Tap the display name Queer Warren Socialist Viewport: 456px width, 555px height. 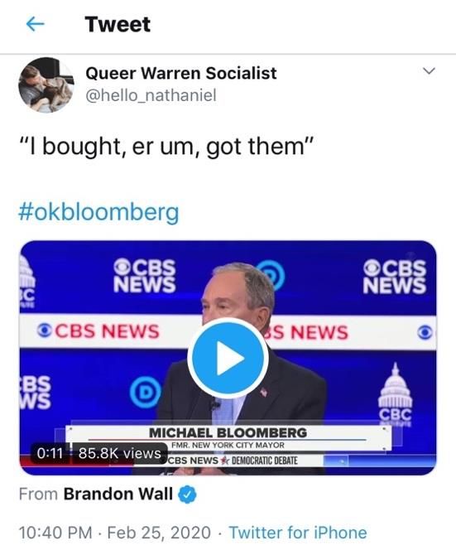click(181, 73)
